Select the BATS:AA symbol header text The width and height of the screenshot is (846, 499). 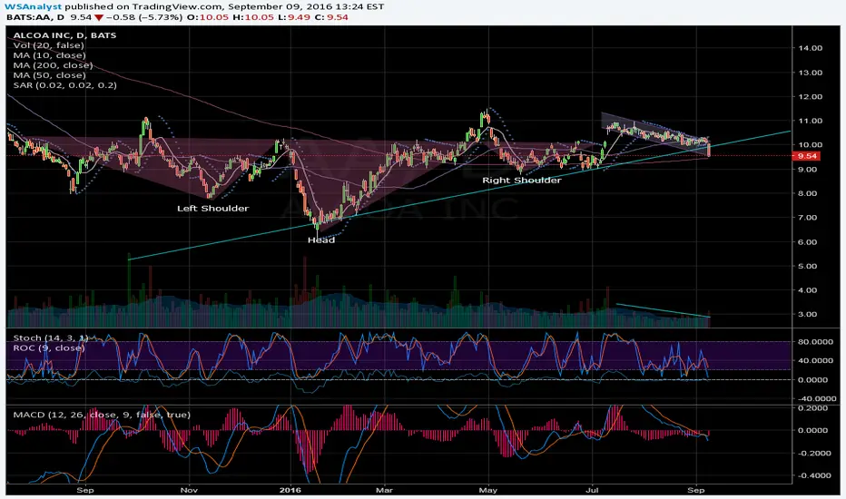point(35,17)
